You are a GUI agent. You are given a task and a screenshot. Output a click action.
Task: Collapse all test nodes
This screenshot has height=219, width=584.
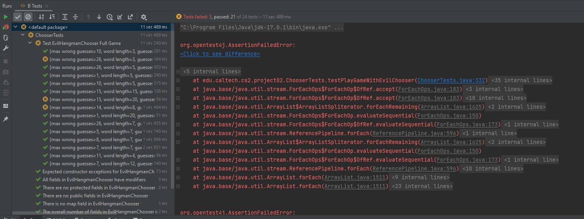coord(75,17)
